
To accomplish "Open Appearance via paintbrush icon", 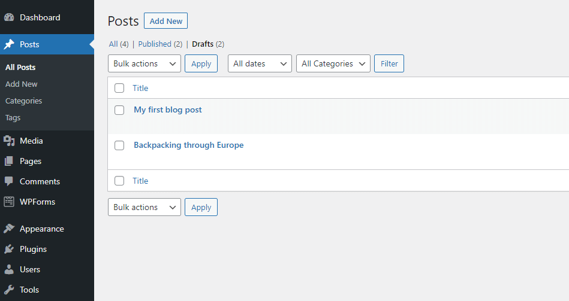I will point(9,229).
